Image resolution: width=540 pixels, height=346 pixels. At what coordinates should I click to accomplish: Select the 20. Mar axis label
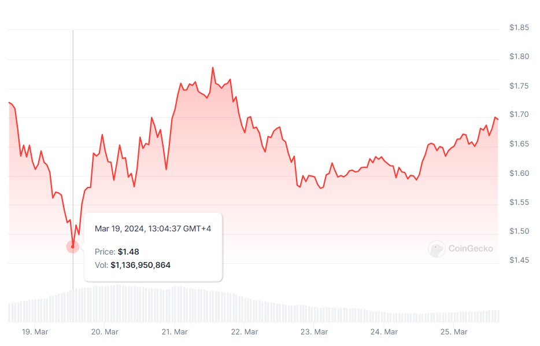tap(105, 332)
